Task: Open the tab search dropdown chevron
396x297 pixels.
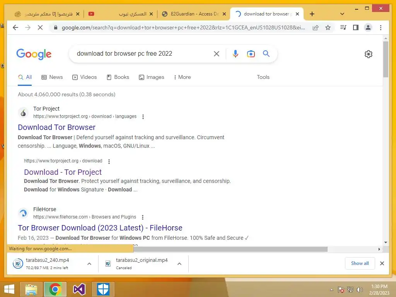Action: (342, 14)
